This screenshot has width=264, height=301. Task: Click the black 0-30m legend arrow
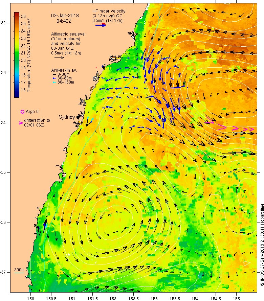(x=54, y=74)
